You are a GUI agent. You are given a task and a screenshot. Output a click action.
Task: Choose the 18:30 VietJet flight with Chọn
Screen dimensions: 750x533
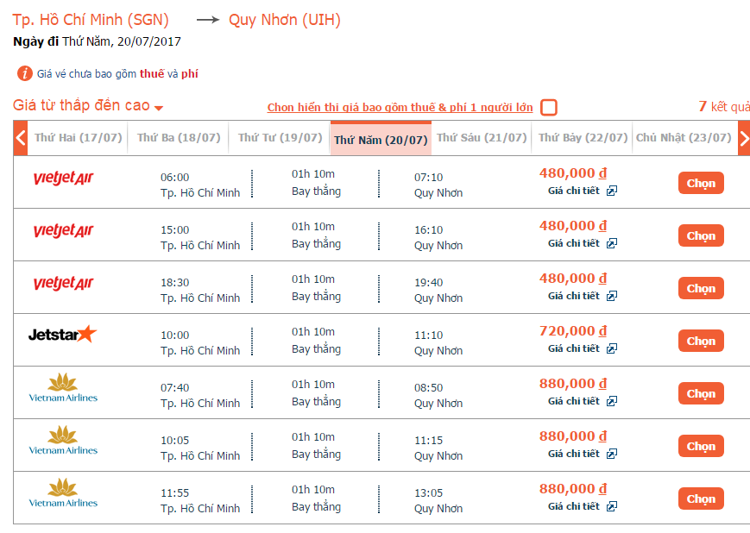701,288
